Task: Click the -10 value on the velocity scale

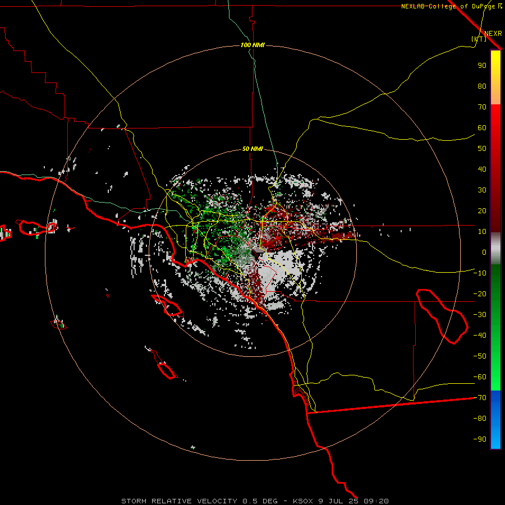Action: coord(480,273)
